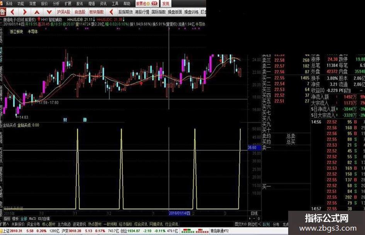The height and width of the screenshot is (235, 365).
Task: Select the MACD indicator tab
Action: point(32,218)
